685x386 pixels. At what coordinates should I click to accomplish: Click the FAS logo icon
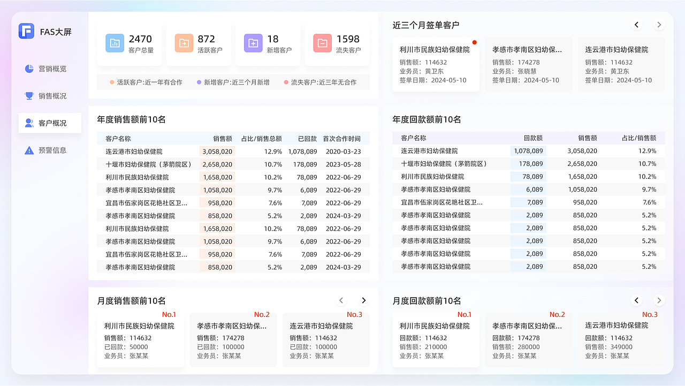(x=26, y=31)
